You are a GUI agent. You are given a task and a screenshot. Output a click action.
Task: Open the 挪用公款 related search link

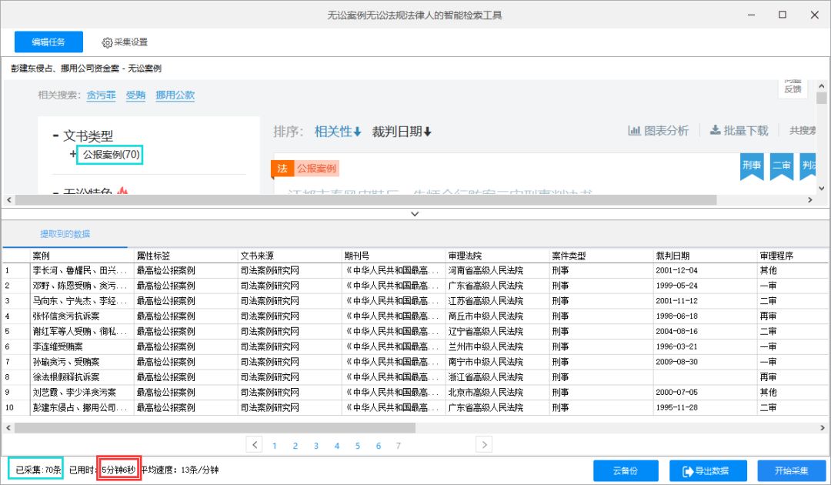tap(175, 95)
